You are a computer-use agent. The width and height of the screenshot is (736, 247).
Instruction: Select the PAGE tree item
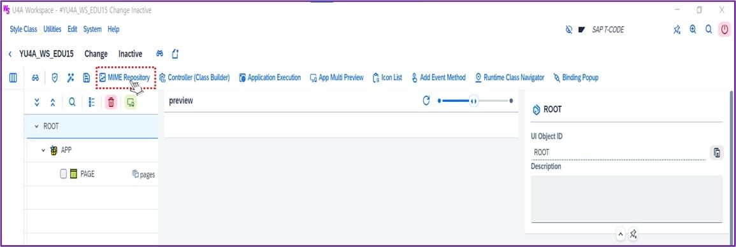tap(87, 174)
